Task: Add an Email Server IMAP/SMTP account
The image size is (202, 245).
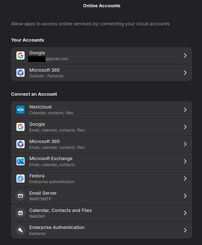Action: pyautogui.click(x=102, y=196)
